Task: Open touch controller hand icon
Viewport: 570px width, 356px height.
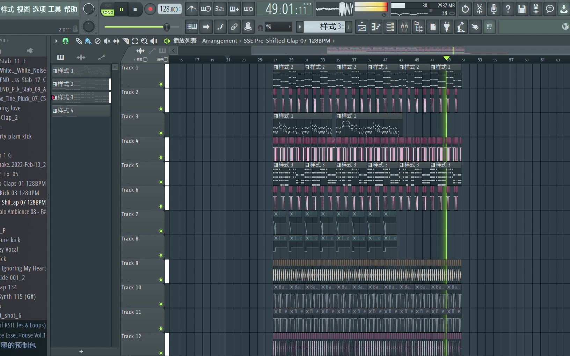Action: click(475, 27)
